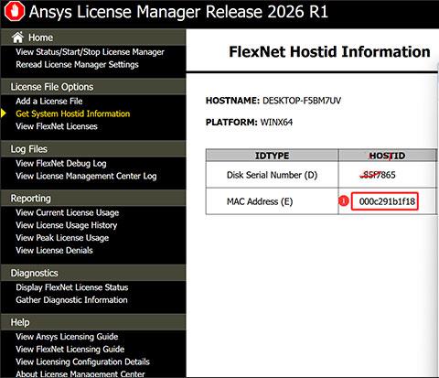Screen dimensions: 439x378
Task: Open Add a License File
Action: click(x=49, y=101)
